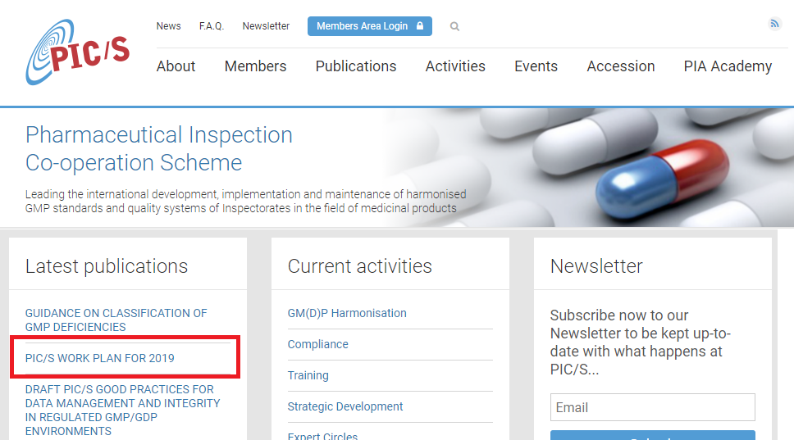
Task: Open the search magnifier icon
Action: (x=454, y=26)
